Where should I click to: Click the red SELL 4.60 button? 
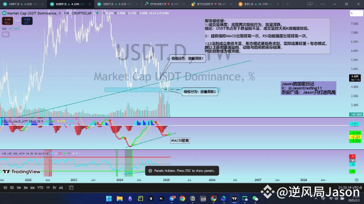(x=7, y=21)
